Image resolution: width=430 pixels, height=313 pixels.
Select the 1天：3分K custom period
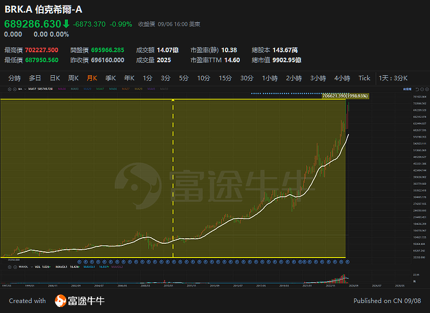[x=393, y=78]
